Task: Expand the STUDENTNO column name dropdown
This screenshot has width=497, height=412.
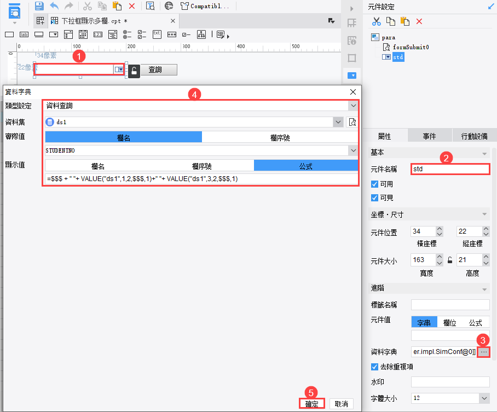Action: (x=353, y=150)
